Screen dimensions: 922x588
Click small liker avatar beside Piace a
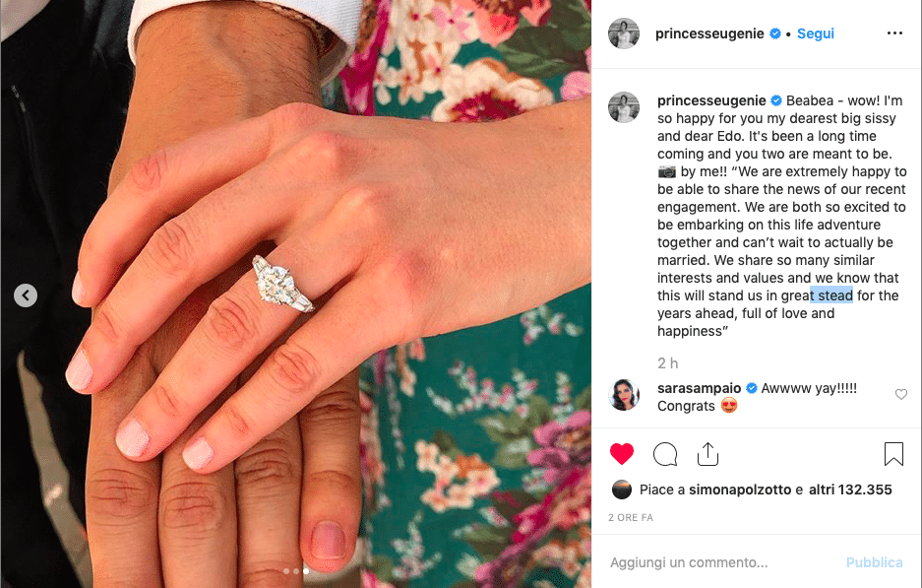point(622,490)
